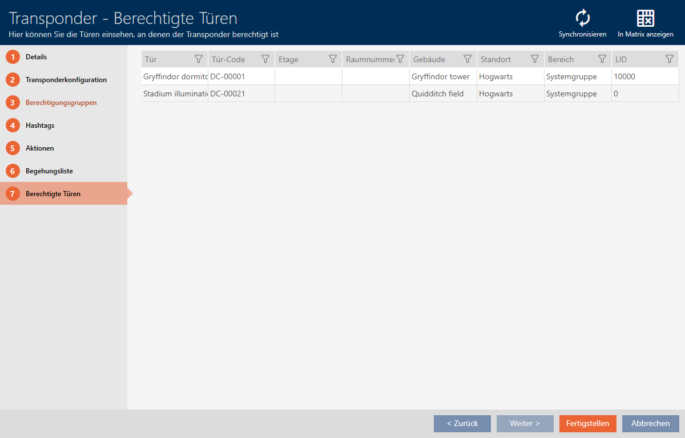Open filter for Tür column
The height and width of the screenshot is (438, 685).
coord(199,59)
